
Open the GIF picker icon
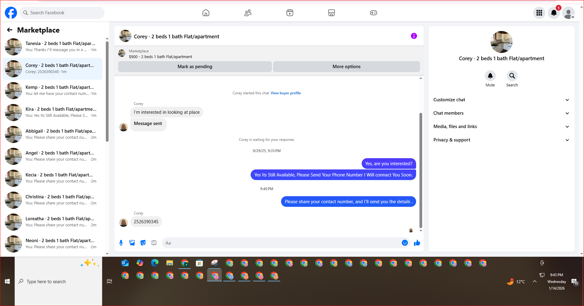tap(154, 243)
